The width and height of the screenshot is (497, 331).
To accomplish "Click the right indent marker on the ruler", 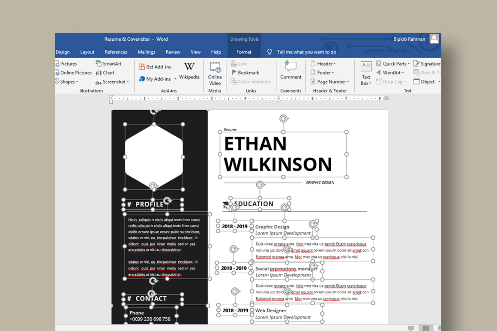I will click(x=278, y=99).
